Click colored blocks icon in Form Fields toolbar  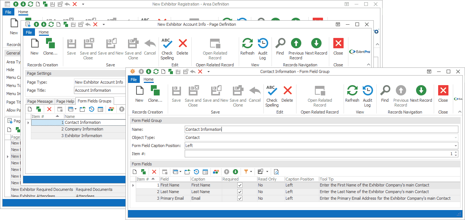click(216, 172)
